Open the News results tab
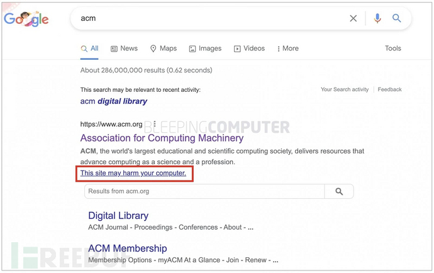The width and height of the screenshot is (434, 273). [x=124, y=48]
